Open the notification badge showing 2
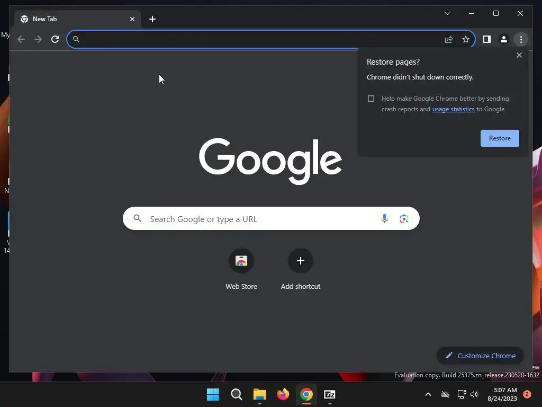542x407 pixels. point(527,394)
